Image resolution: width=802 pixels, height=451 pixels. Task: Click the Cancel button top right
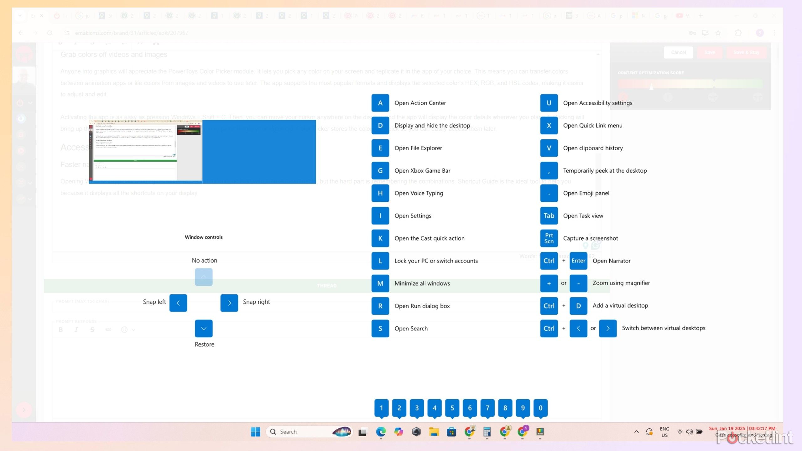coord(679,52)
